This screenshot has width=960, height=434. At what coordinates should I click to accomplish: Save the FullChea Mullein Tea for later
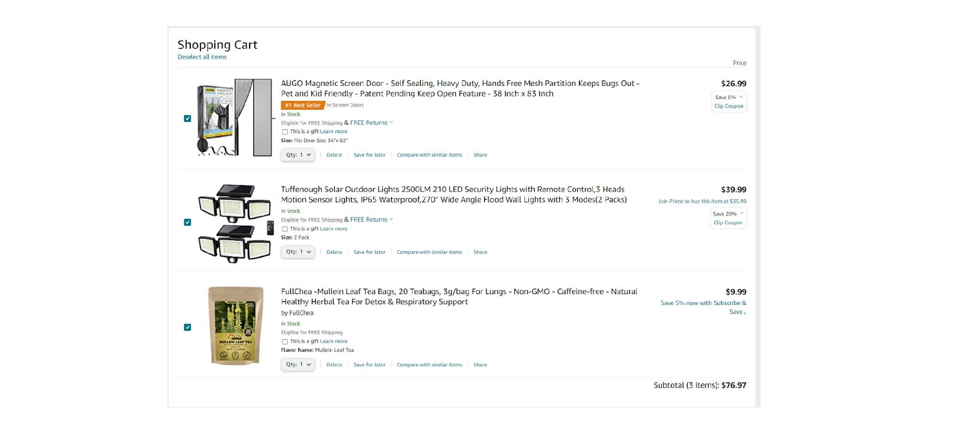point(370,365)
